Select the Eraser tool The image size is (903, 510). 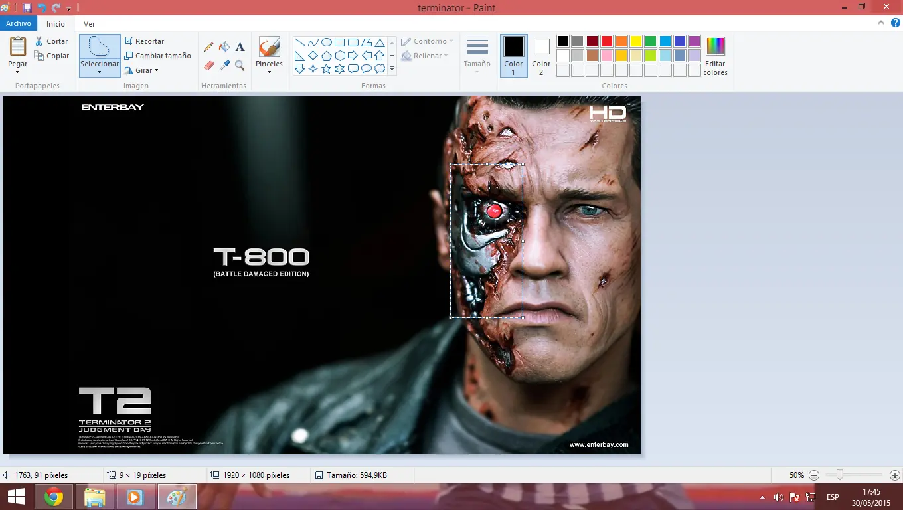208,66
